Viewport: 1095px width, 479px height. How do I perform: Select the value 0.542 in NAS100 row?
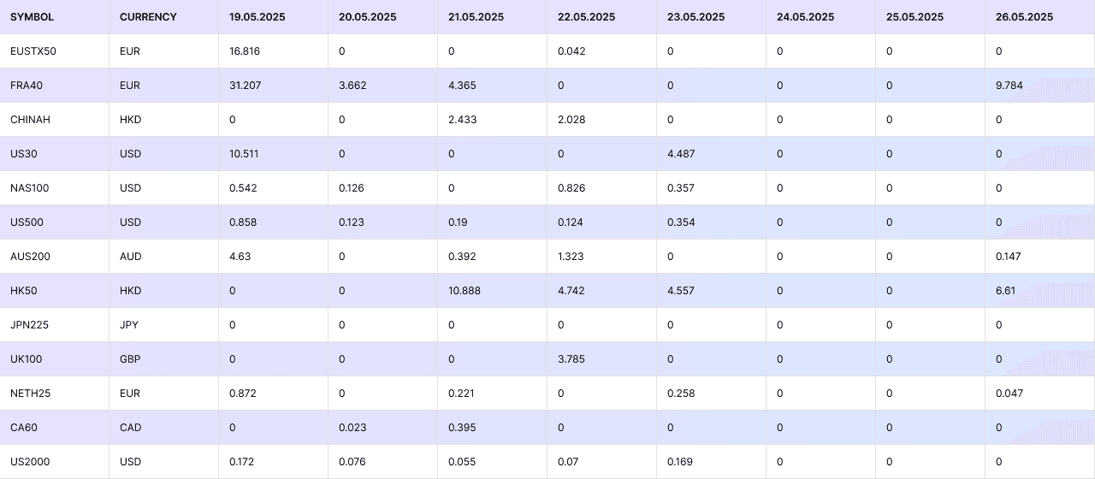[x=243, y=188]
